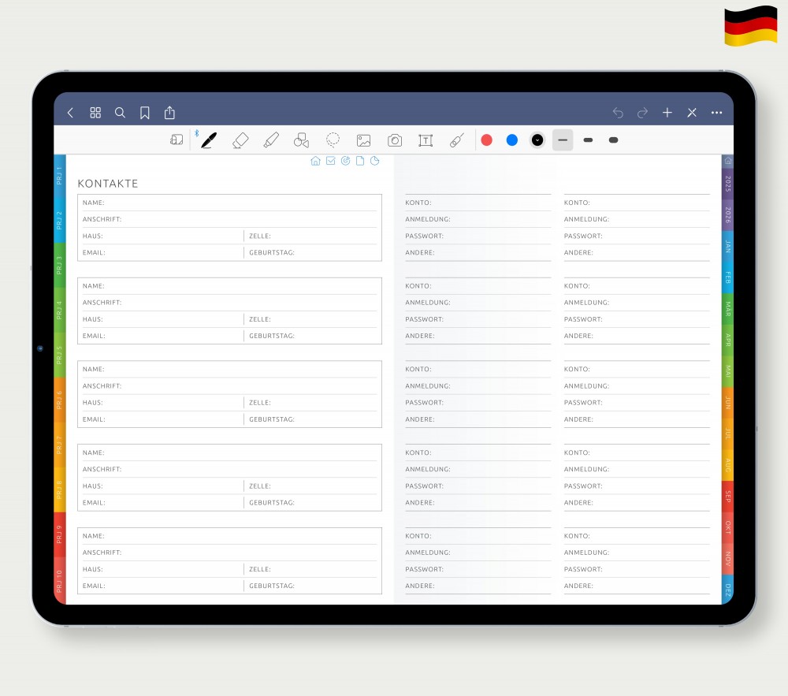
Task: Open the page thumbnails grid view
Action: click(x=95, y=113)
